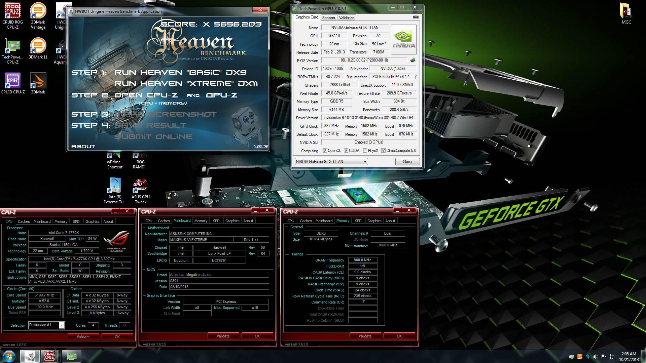Open SPD tab in middle CPU-Z window

click(216, 221)
